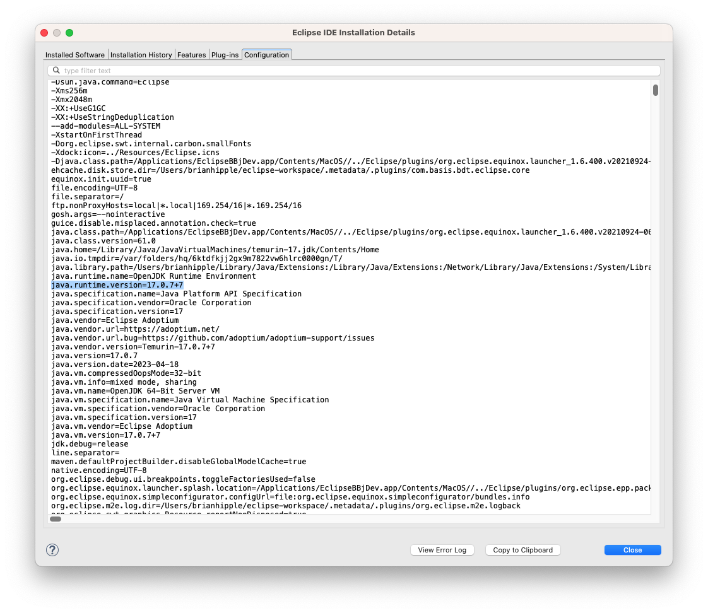The width and height of the screenshot is (708, 613).
Task: Switch to the Installed Software tab
Action: [x=75, y=55]
